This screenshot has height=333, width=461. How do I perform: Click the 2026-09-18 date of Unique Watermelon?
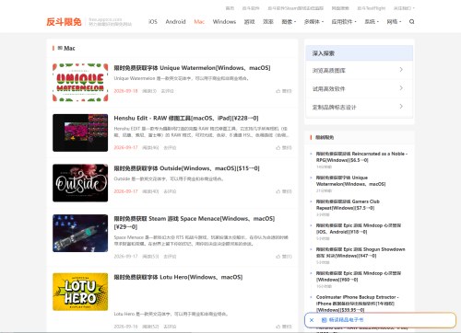pyautogui.click(x=125, y=91)
